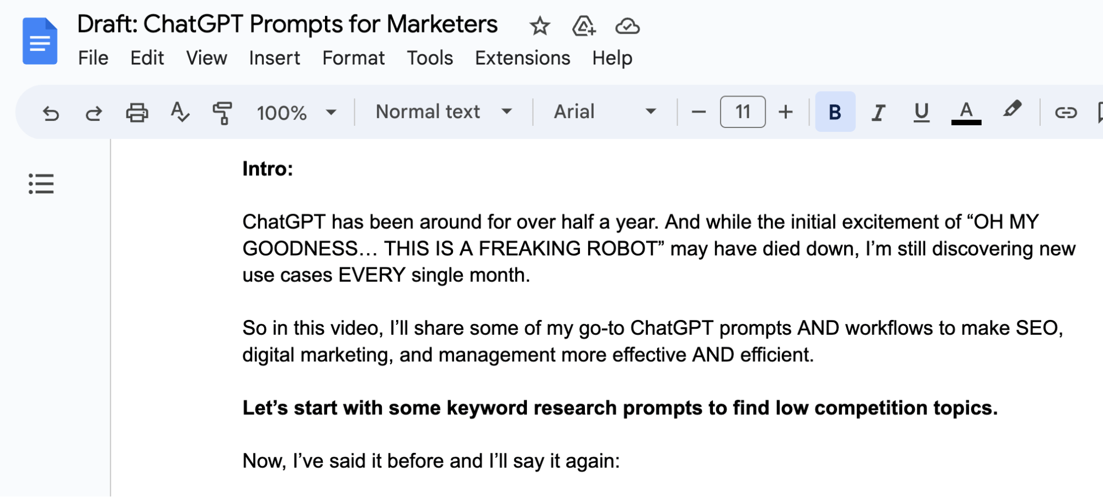
Task: Redo the last action
Action: click(x=94, y=113)
